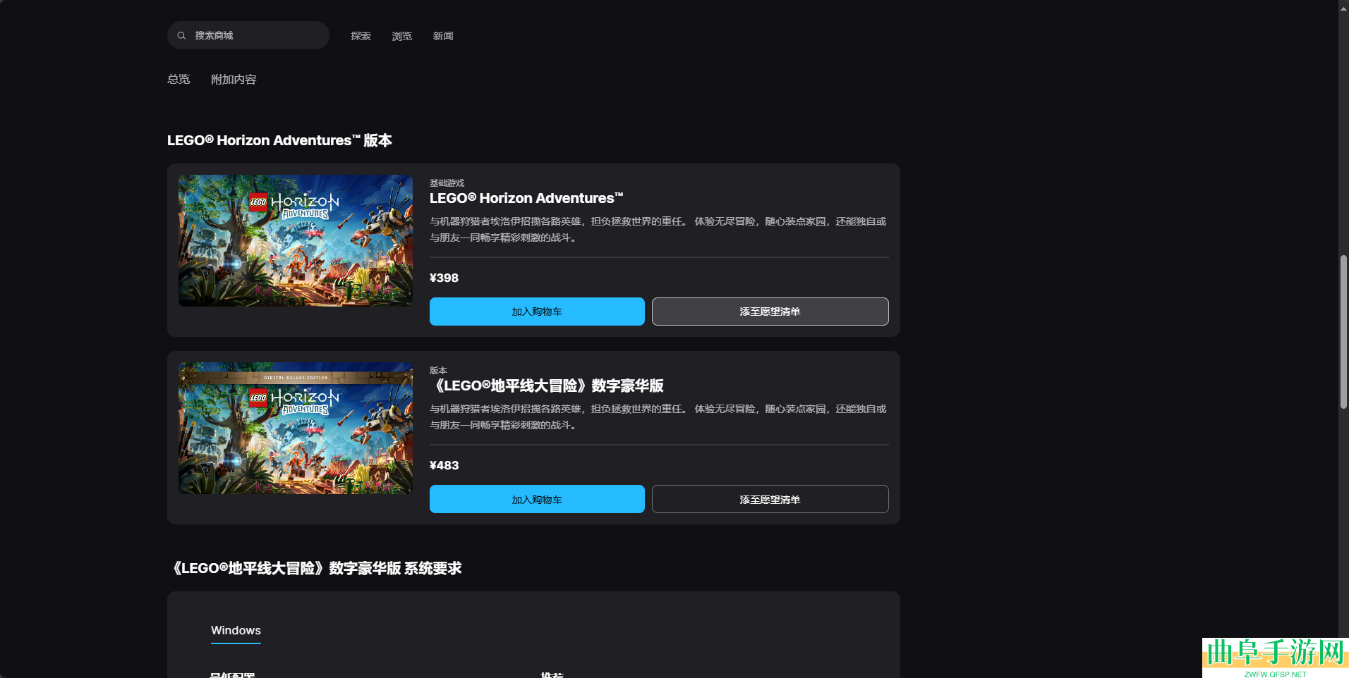Add the 数字豪华版 edition to wishlist
The image size is (1349, 678).
pyautogui.click(x=770, y=498)
